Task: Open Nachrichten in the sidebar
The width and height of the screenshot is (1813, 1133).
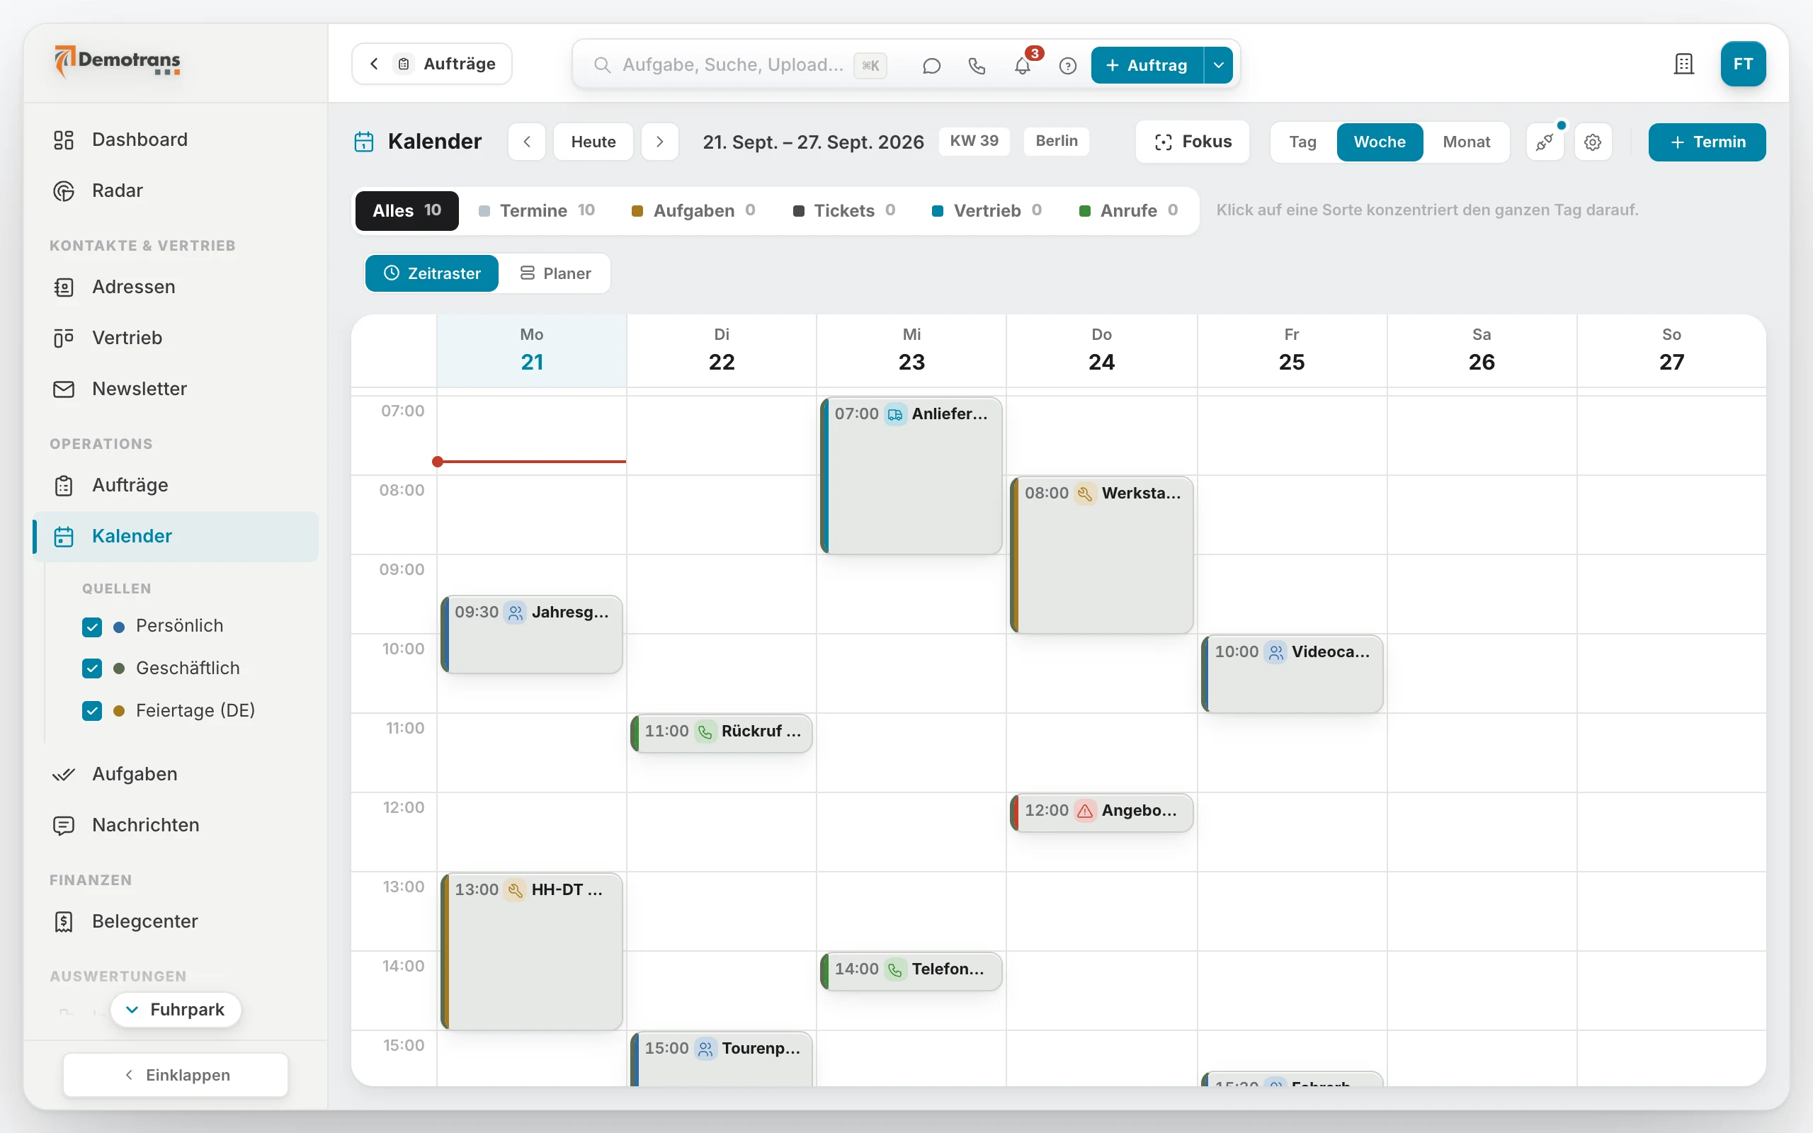Action: (176, 825)
